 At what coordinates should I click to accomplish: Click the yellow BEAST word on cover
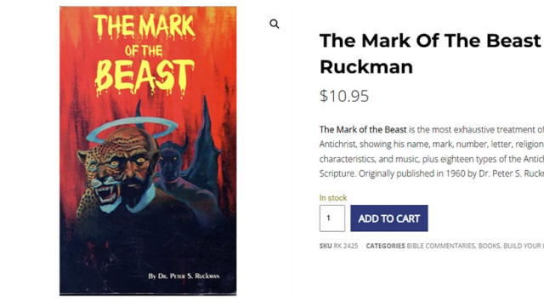point(144,77)
